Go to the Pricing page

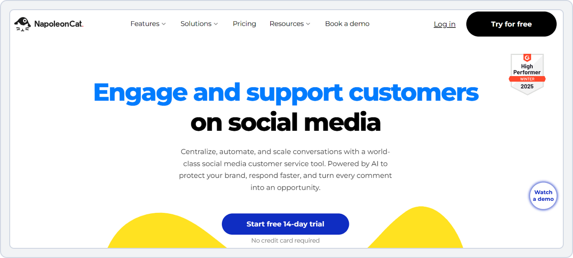[244, 24]
